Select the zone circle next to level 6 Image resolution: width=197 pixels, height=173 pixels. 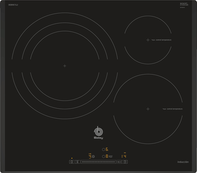coord(103,149)
